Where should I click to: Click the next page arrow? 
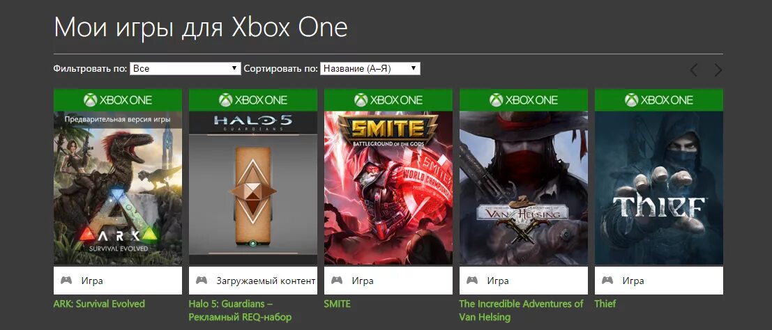click(718, 70)
